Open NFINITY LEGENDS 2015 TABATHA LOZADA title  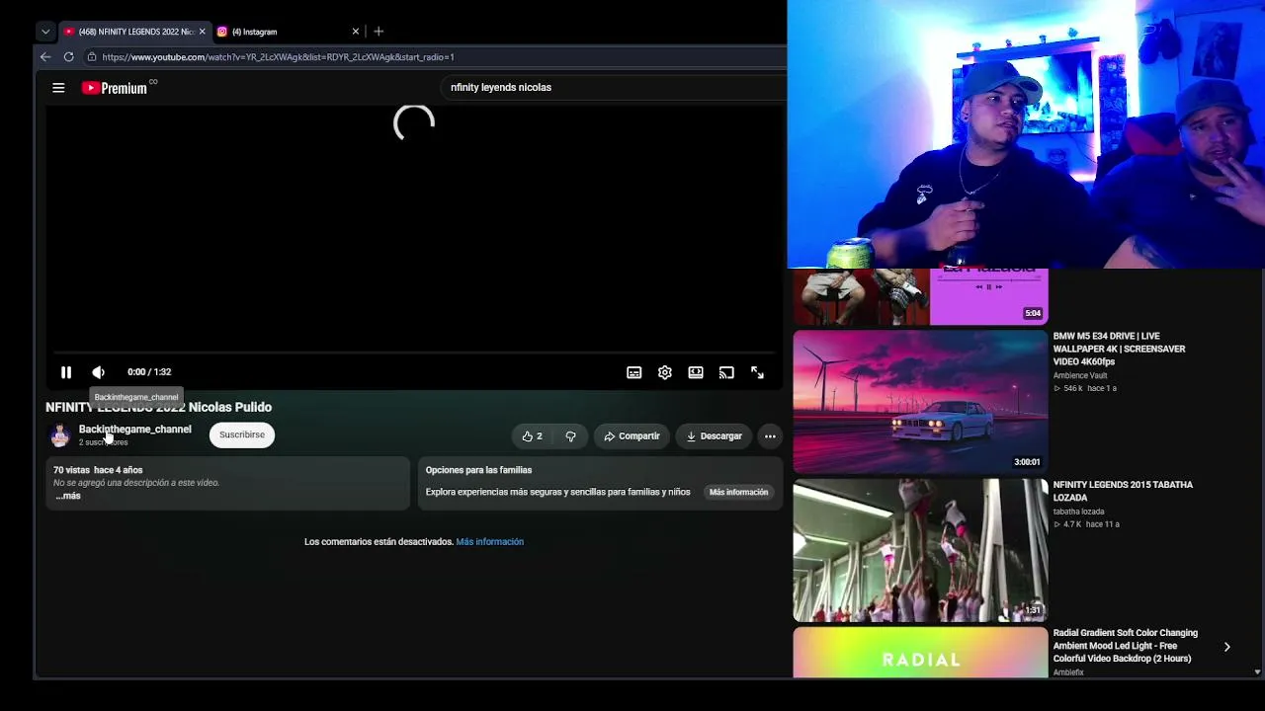(1123, 491)
